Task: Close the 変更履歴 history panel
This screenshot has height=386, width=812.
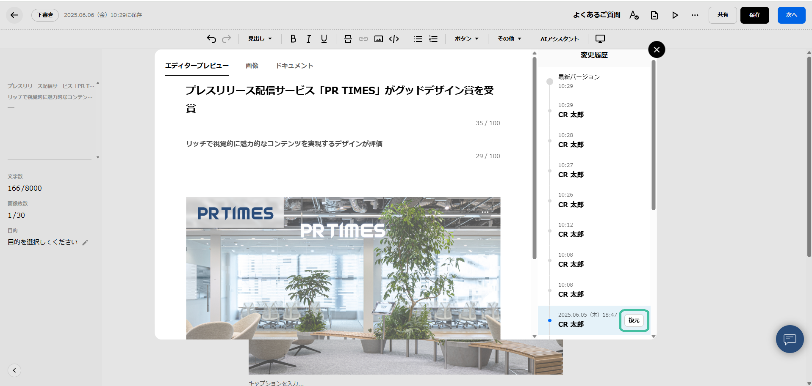Action: click(657, 50)
